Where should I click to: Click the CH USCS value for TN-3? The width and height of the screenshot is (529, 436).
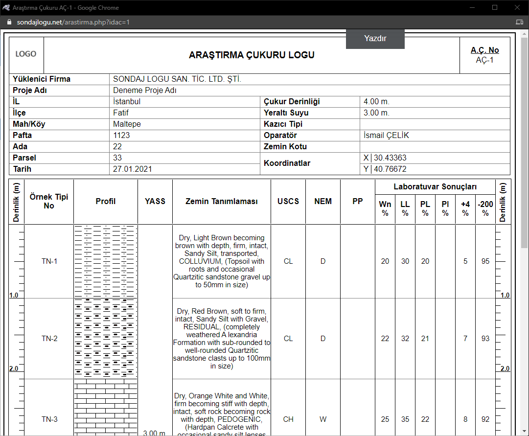(x=288, y=419)
